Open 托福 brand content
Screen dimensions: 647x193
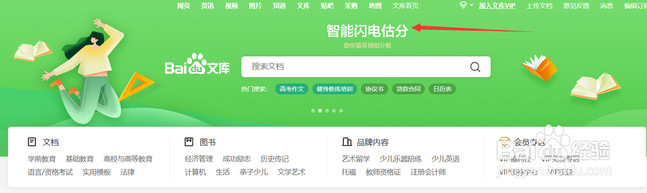pos(349,172)
